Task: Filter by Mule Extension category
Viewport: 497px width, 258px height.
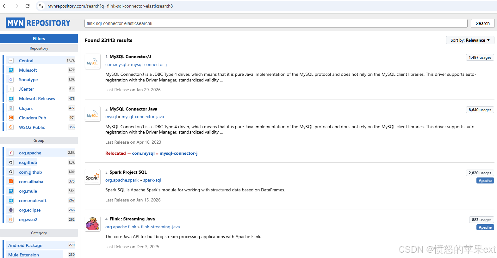Action: [23, 255]
